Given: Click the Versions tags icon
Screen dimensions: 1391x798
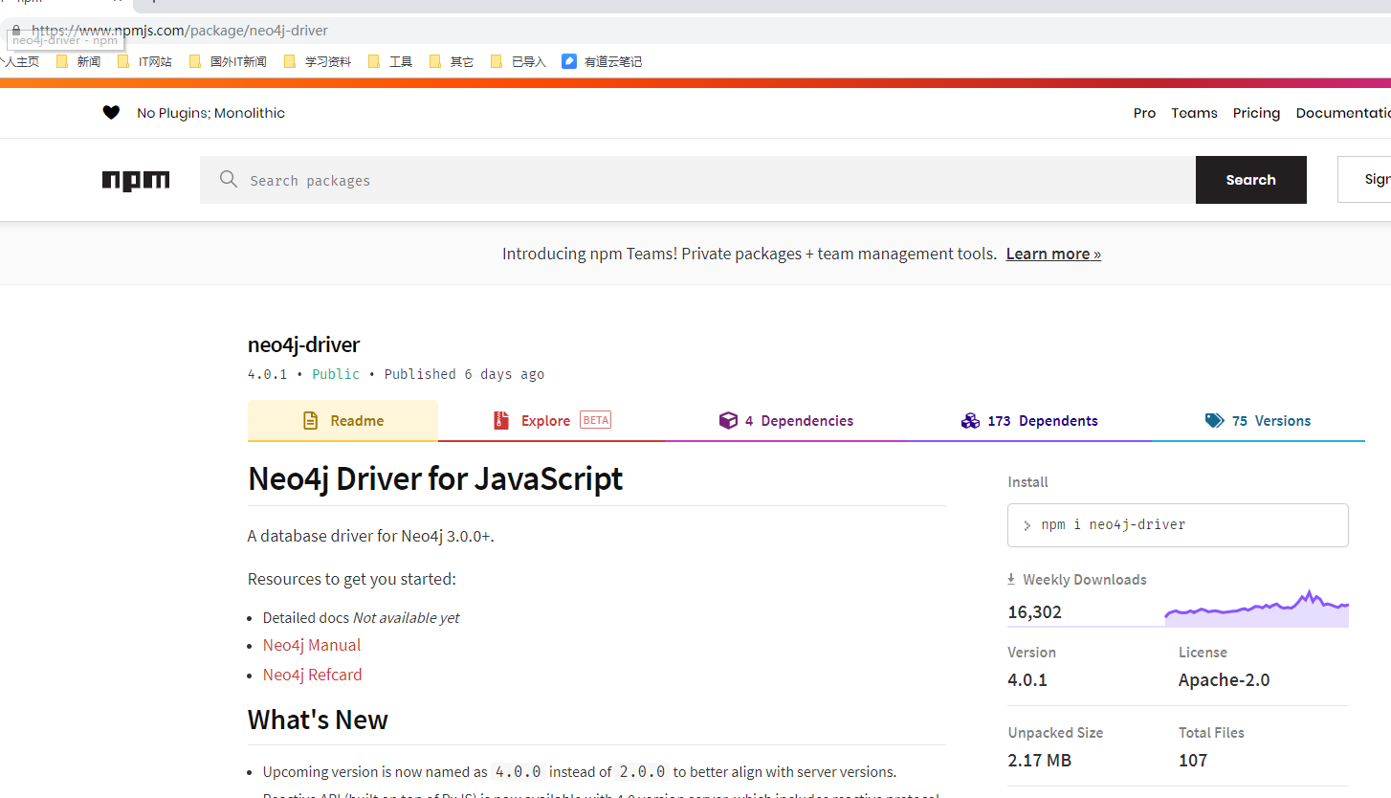Looking at the screenshot, I should click(x=1214, y=420).
